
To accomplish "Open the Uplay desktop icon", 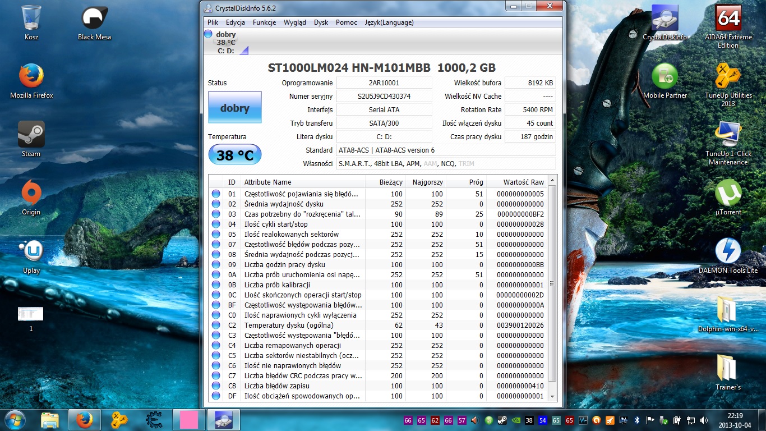I will 31,256.
